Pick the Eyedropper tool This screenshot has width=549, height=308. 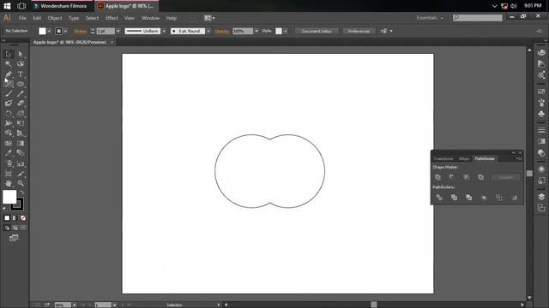click(9, 153)
